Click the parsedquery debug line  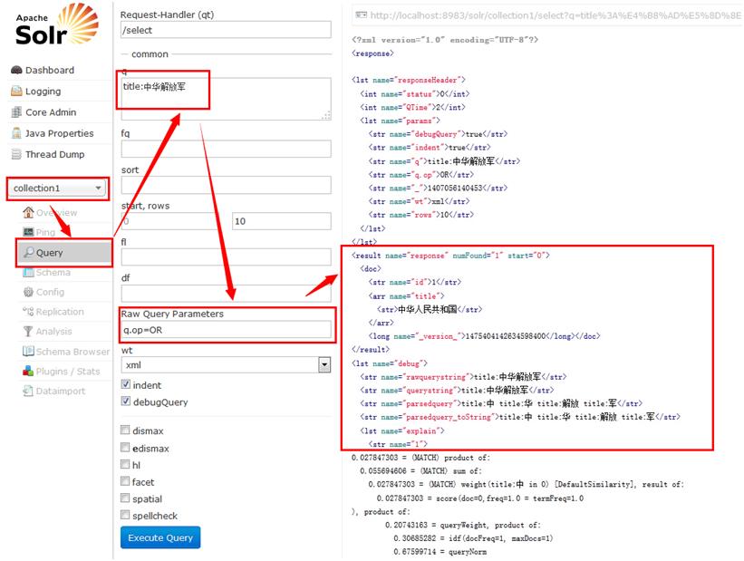501,403
